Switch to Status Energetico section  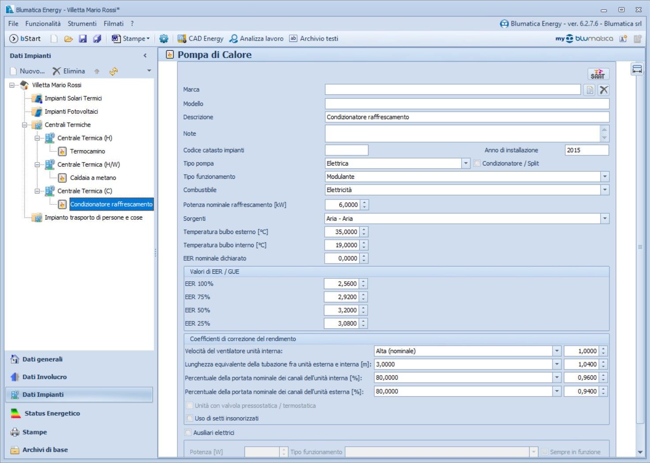(52, 414)
